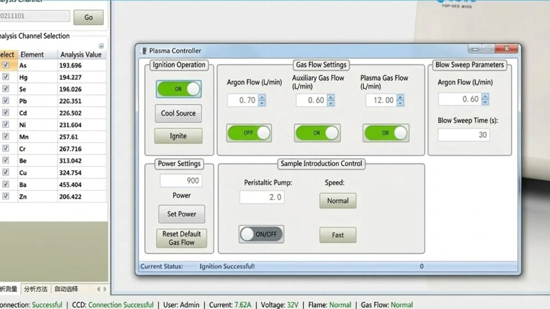
Task: Toggle the Auxiliary Gas Flow switch
Action: tap(317, 133)
